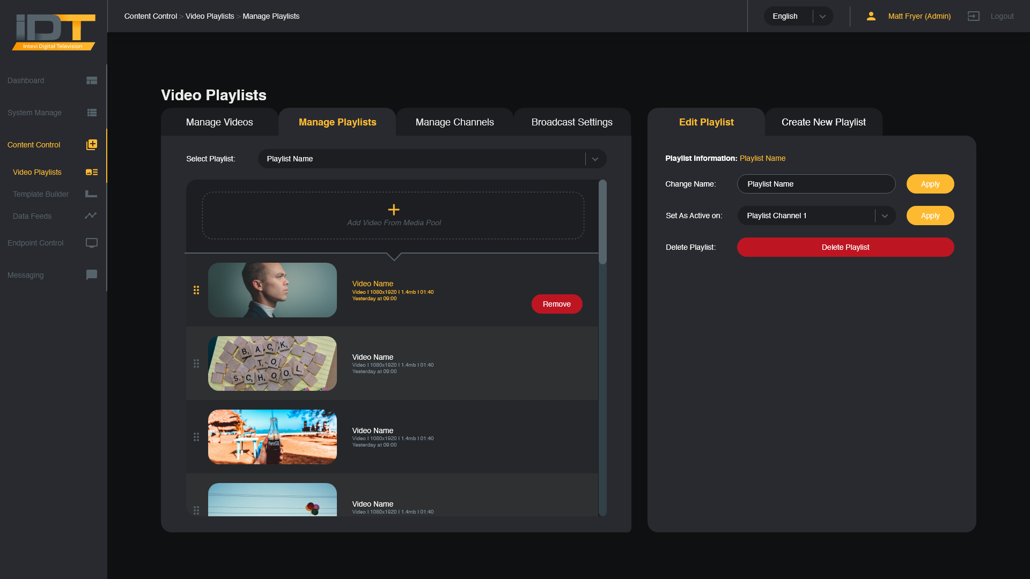
Task: Click the user profile icon
Action: pyautogui.click(x=871, y=16)
